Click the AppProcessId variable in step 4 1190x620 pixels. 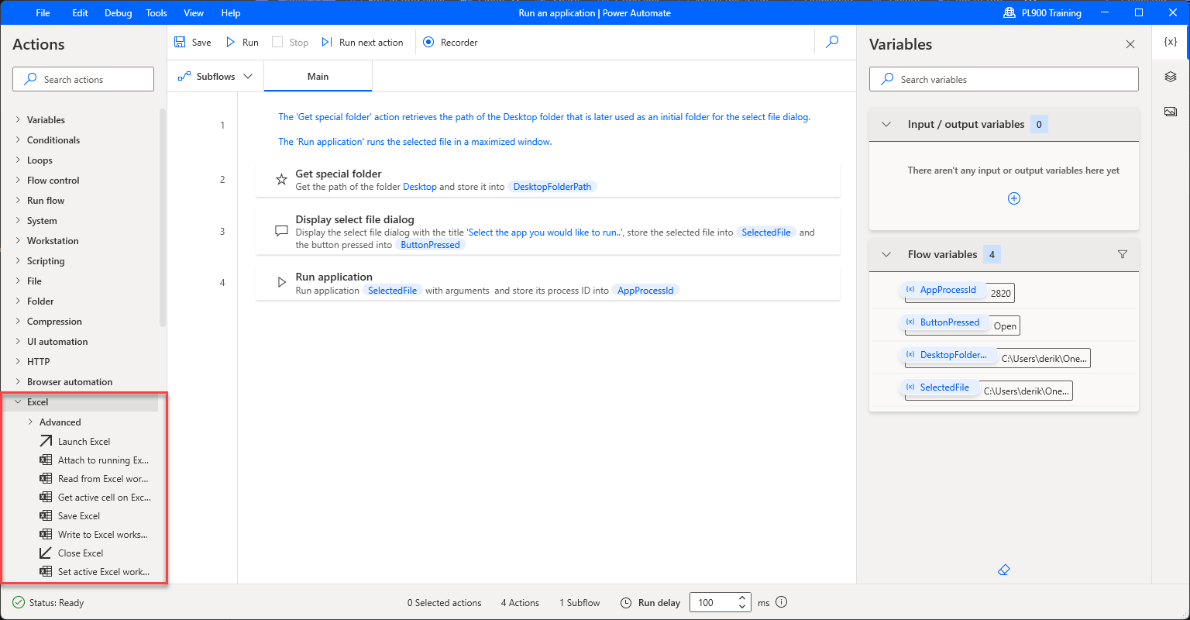coord(645,291)
